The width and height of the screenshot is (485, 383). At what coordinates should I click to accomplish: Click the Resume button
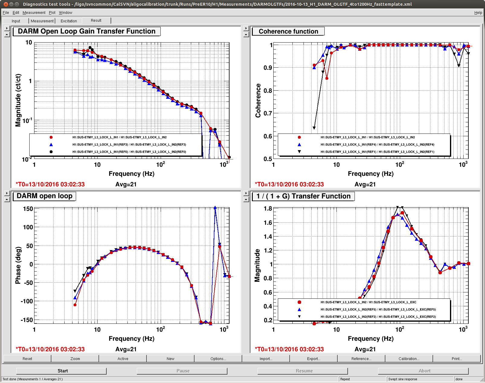pyautogui.click(x=303, y=371)
